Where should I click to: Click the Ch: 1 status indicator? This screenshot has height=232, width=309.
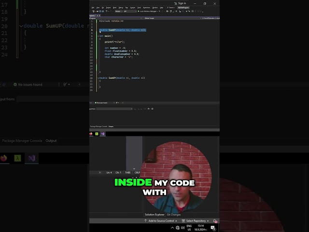point(118,173)
